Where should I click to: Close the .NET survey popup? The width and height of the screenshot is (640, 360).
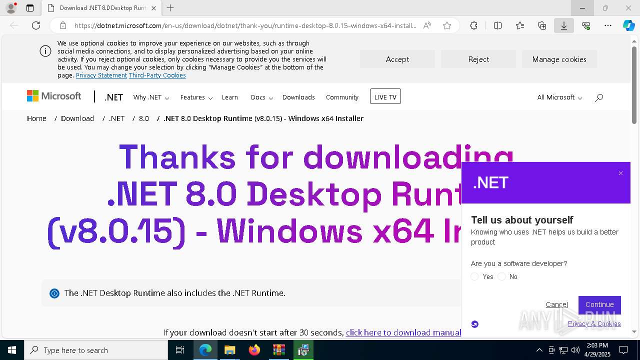pos(620,173)
